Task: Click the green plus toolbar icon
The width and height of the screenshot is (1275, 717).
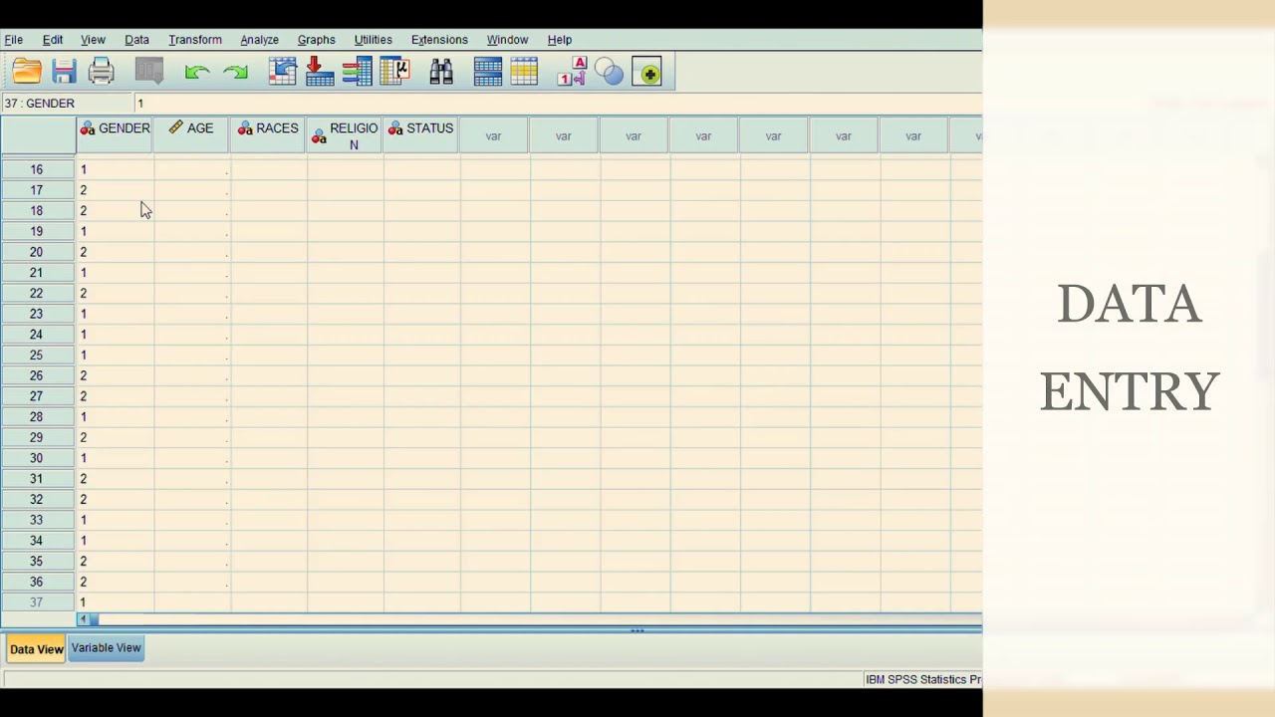Action: point(646,72)
